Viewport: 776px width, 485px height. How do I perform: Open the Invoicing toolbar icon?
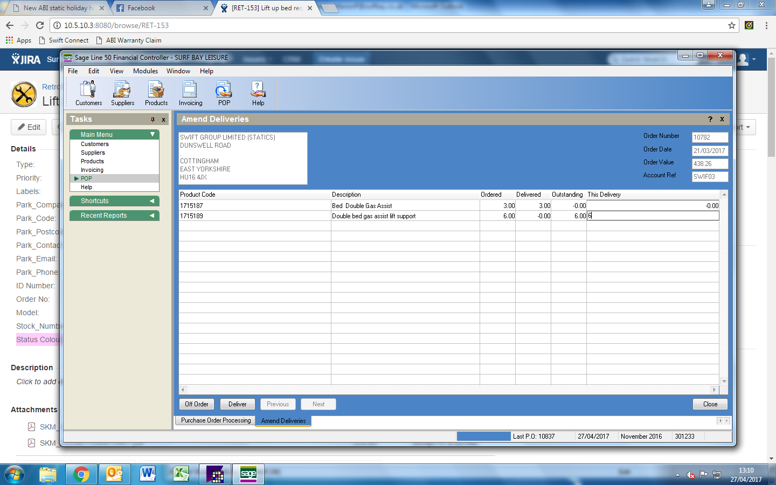tap(190, 93)
